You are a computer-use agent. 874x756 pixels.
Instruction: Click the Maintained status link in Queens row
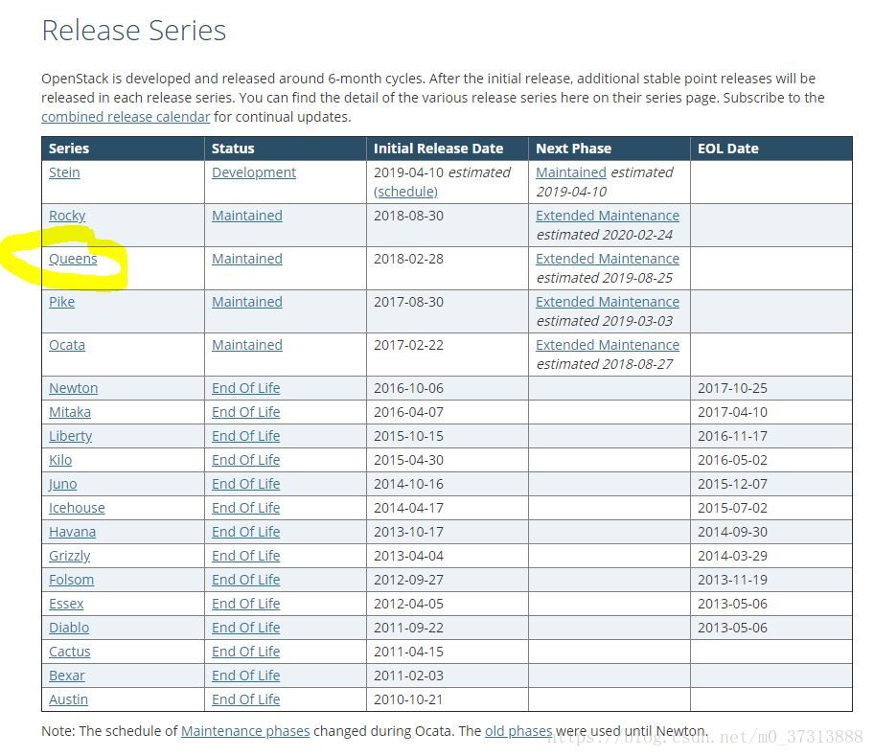pos(247,259)
